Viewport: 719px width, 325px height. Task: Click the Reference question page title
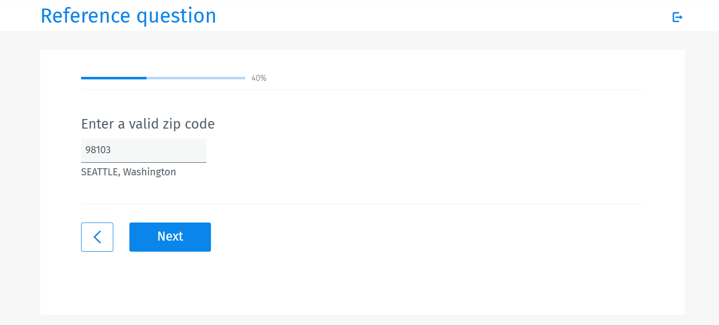pyautogui.click(x=128, y=16)
